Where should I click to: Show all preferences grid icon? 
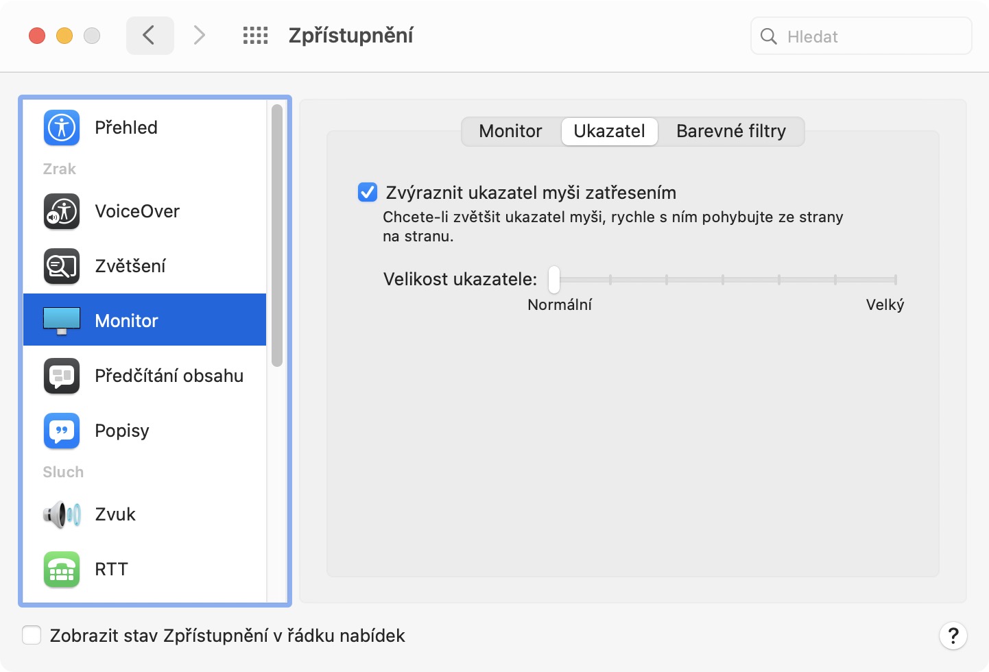(255, 36)
